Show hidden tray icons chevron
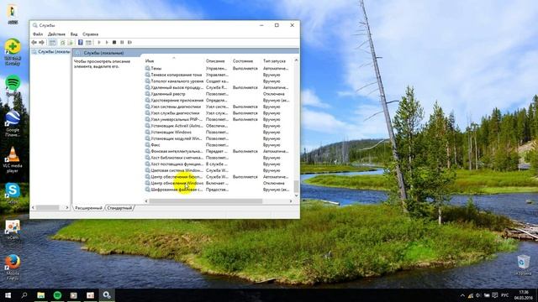The width and height of the screenshot is (538, 302). (x=462, y=295)
